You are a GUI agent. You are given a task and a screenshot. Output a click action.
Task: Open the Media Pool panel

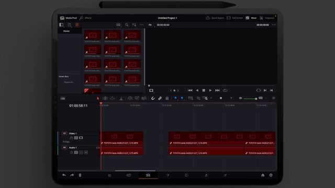click(x=69, y=18)
